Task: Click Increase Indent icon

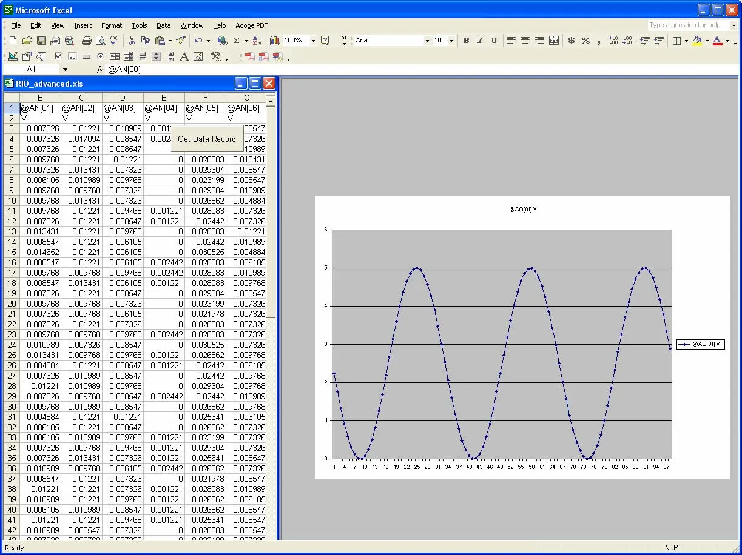Action: point(659,41)
